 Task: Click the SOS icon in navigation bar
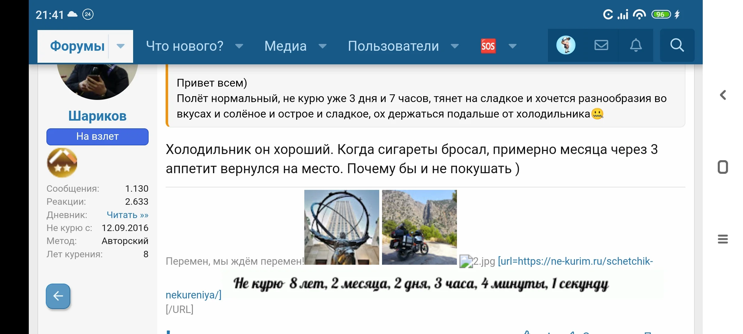click(x=488, y=45)
